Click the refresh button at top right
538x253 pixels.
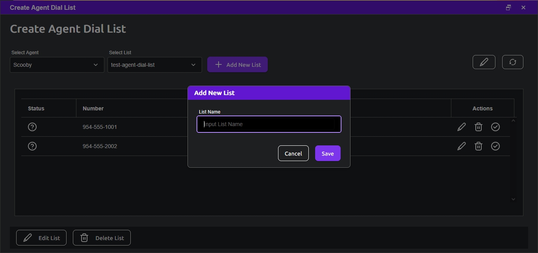coord(513,62)
